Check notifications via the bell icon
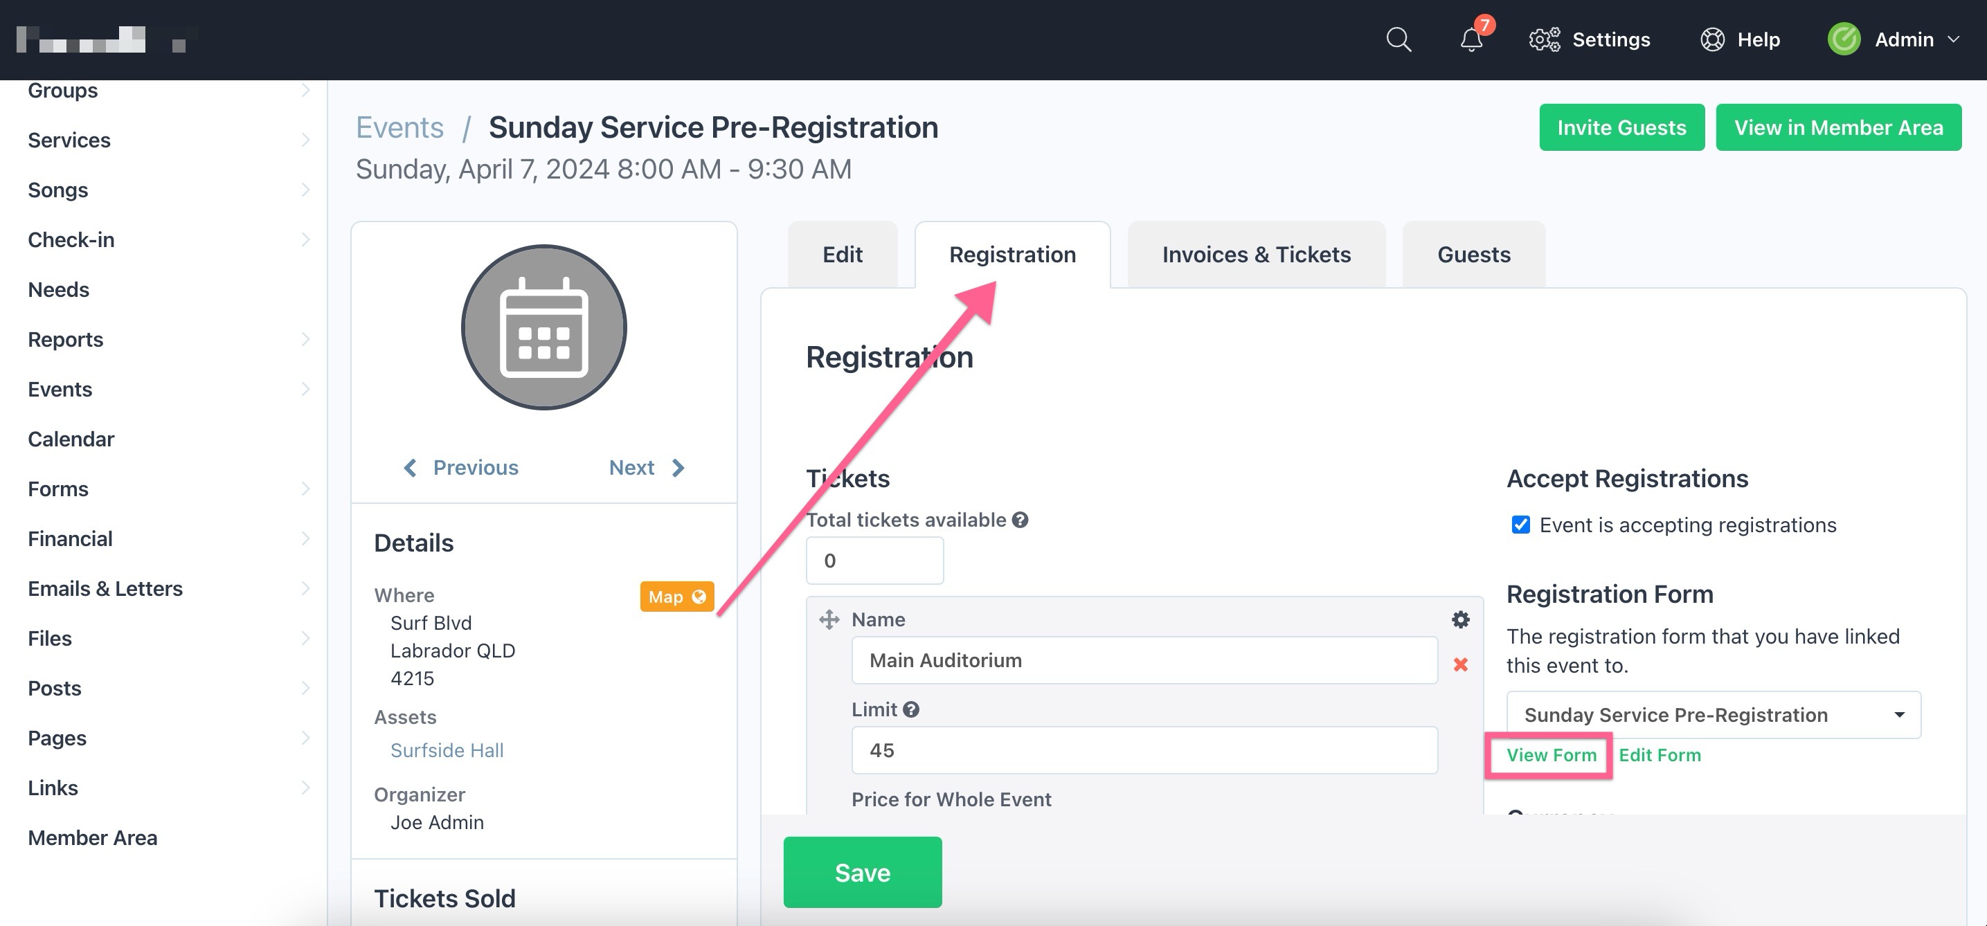The height and width of the screenshot is (926, 1987). 1471,39
